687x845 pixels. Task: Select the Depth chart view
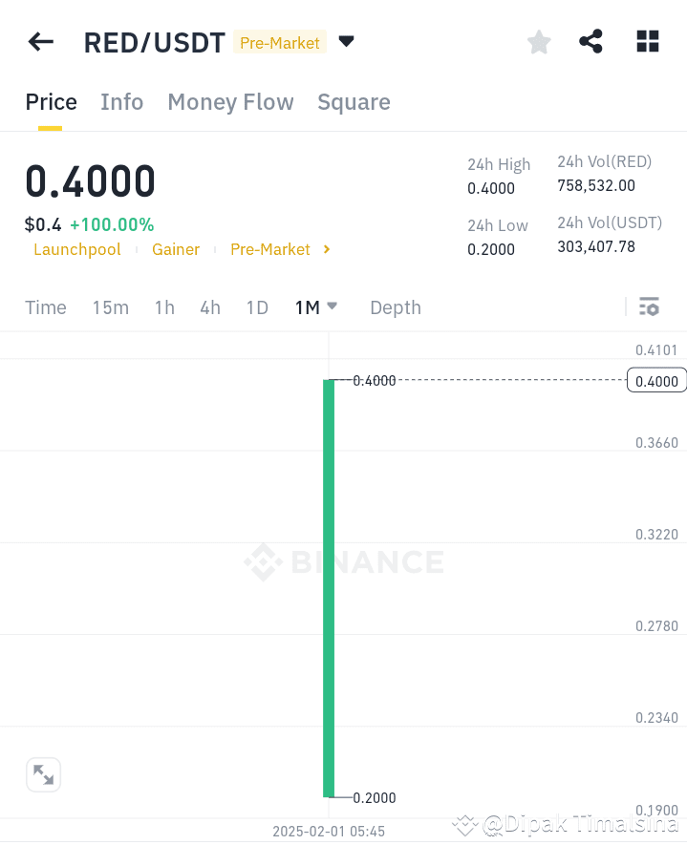click(x=395, y=307)
